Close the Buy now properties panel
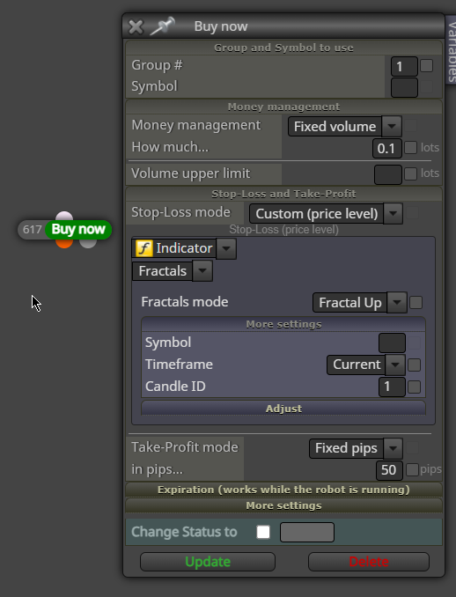The width and height of the screenshot is (456, 597). [136, 26]
